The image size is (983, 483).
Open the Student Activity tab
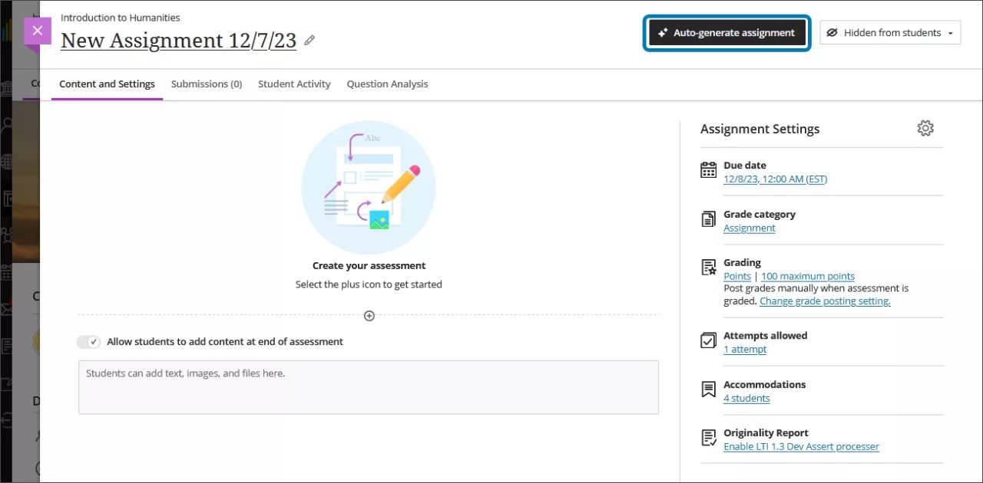(x=294, y=84)
